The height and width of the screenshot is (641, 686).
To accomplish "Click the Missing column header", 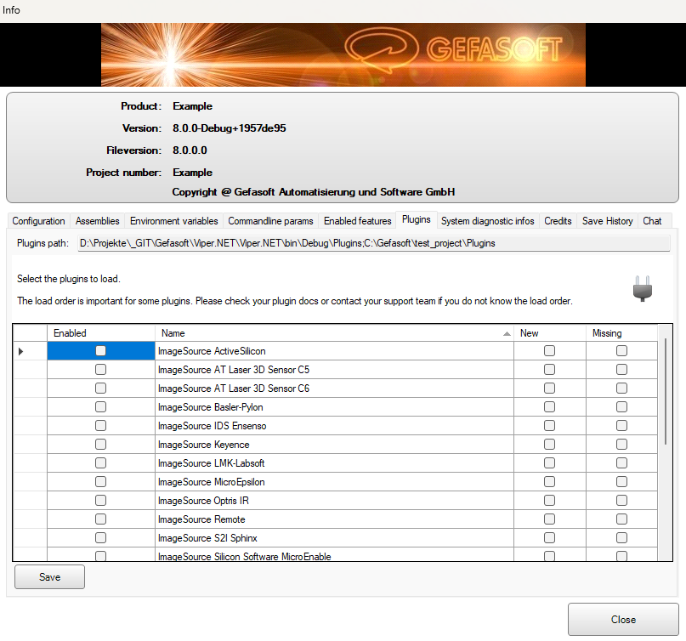I will [x=621, y=333].
